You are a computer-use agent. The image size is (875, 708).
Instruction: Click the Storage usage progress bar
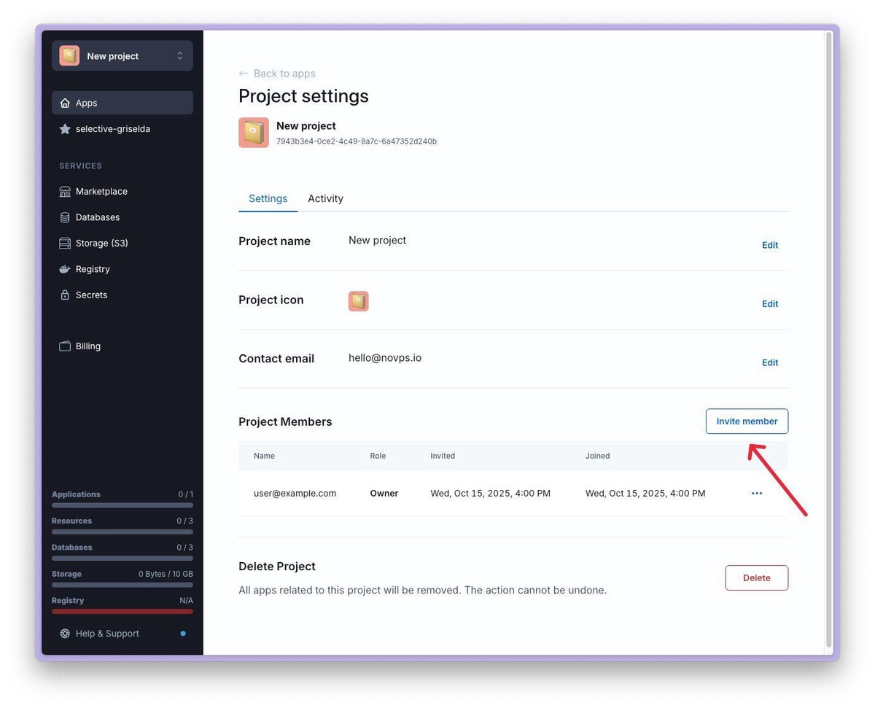pos(122,585)
